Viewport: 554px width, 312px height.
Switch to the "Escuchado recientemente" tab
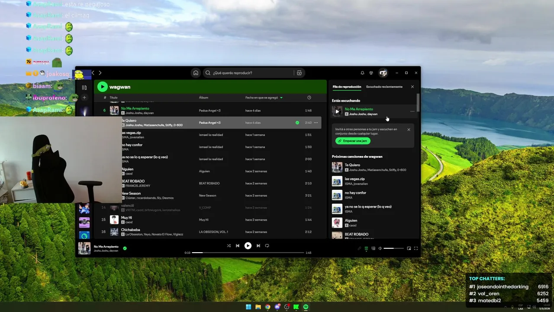[384, 87]
